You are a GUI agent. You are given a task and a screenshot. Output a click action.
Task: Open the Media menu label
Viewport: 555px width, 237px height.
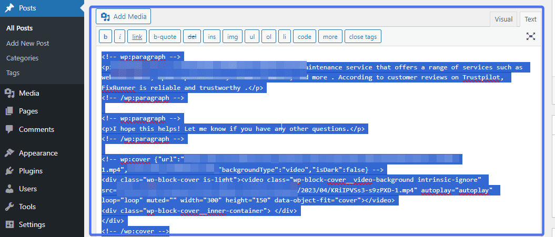29,93
